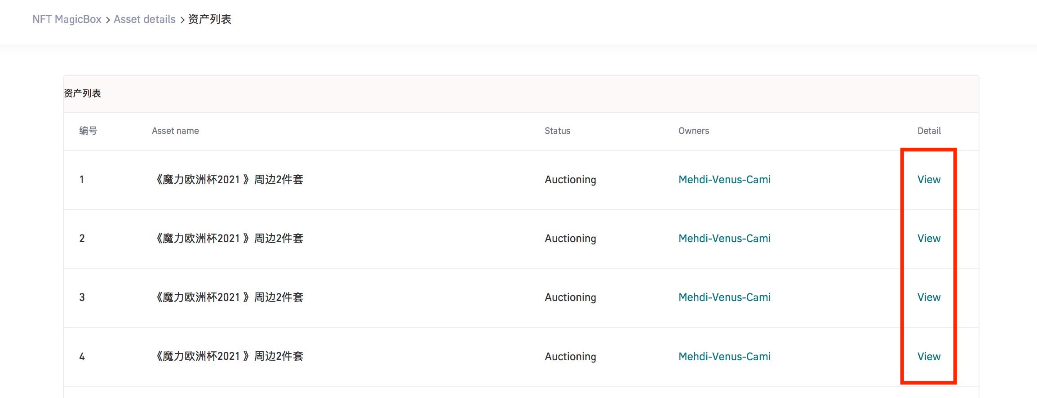1037x398 pixels.
Task: Open View link for asset row 3
Action: [x=929, y=297]
